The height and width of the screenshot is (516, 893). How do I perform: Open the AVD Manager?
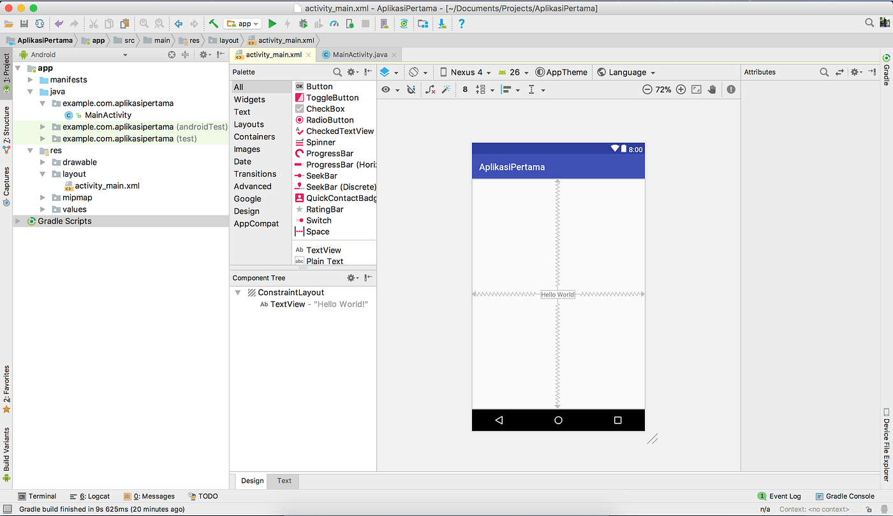[384, 23]
